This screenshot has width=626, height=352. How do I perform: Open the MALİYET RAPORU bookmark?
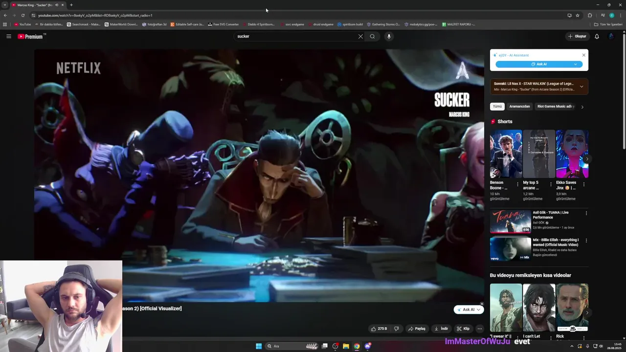458,24
